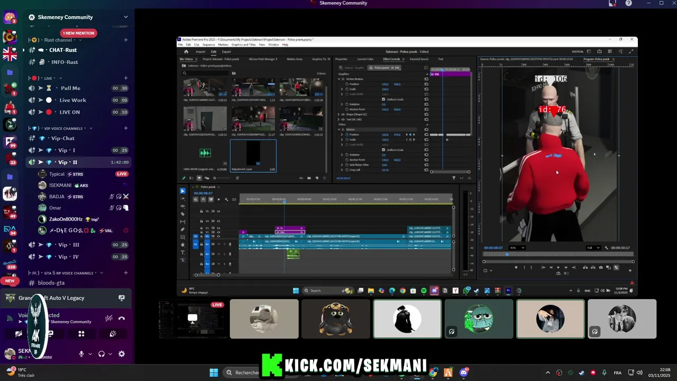
Task: Select the Type tool in the Premiere toolbar
Action: pos(182,253)
